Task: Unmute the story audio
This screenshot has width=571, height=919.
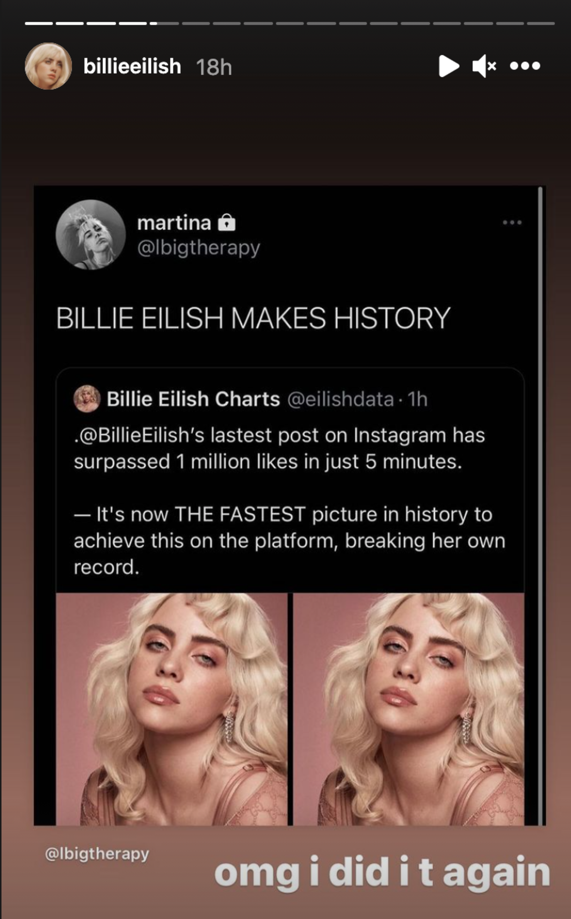Action: click(x=484, y=66)
